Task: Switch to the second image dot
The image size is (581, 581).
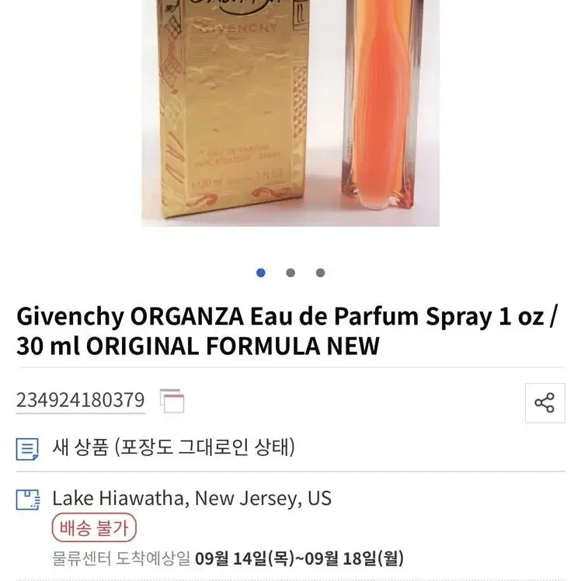Action: click(x=290, y=273)
